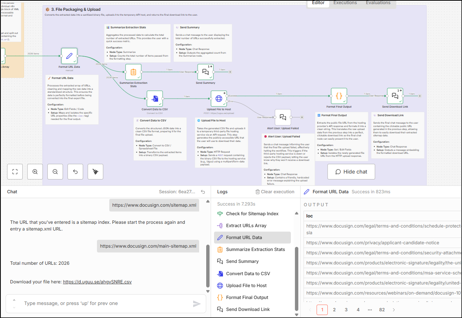Click the fit-to-view canvas button
462x318 pixels.
[x=15, y=172]
